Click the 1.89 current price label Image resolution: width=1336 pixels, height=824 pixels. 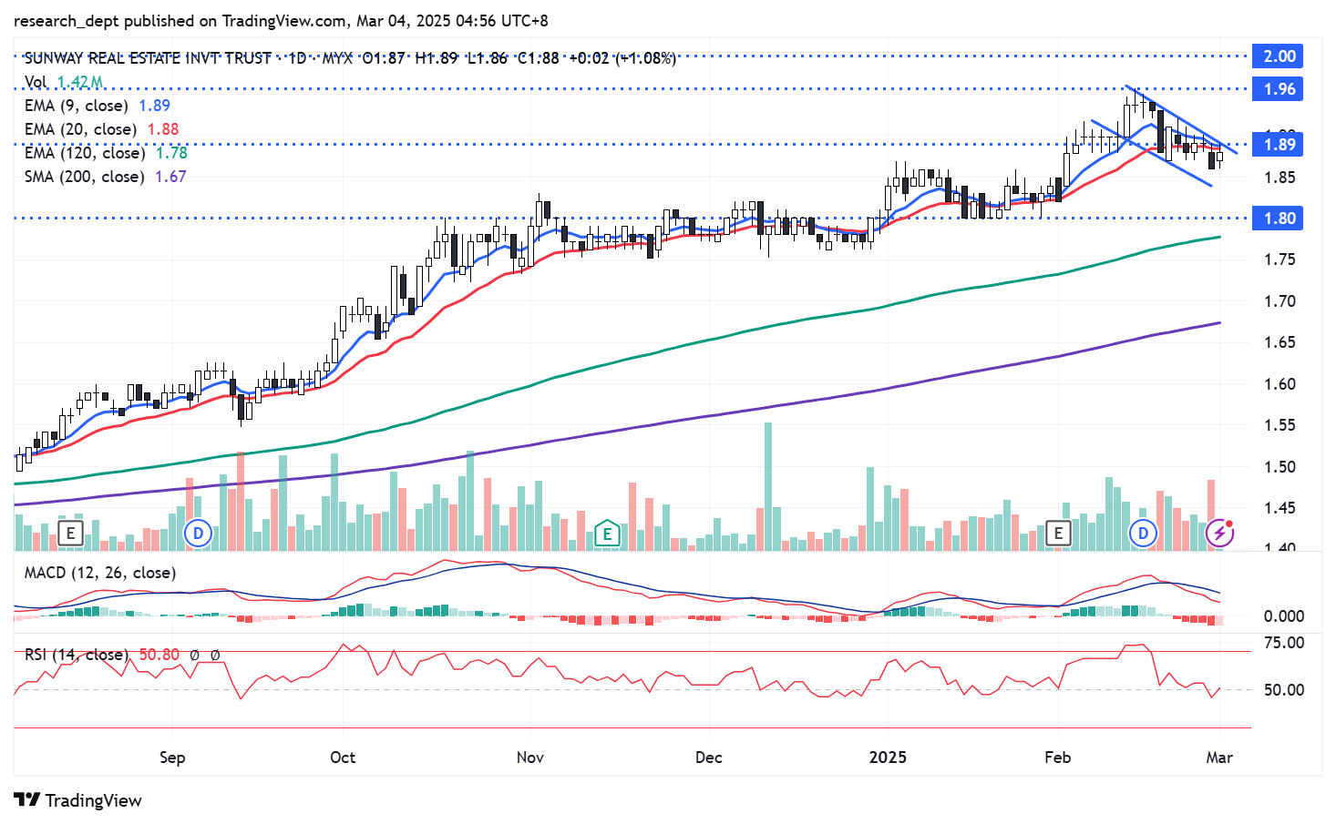pyautogui.click(x=1279, y=144)
